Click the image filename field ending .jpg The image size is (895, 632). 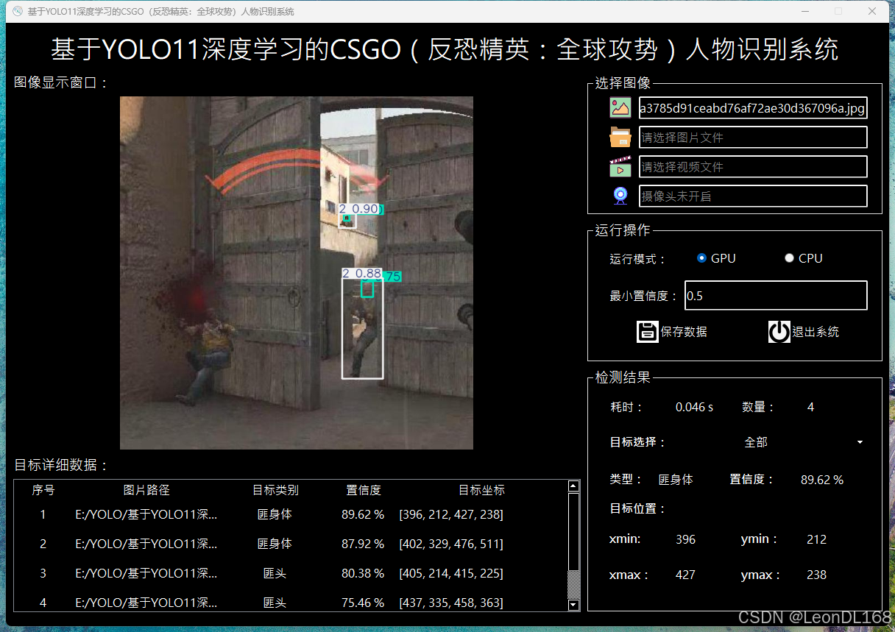pyautogui.click(x=753, y=108)
